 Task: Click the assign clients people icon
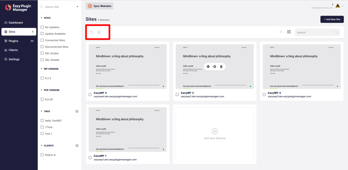pos(99,32)
